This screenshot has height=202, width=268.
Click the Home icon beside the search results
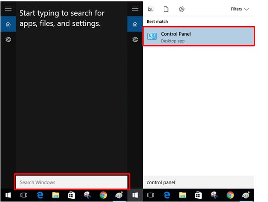tap(135, 24)
